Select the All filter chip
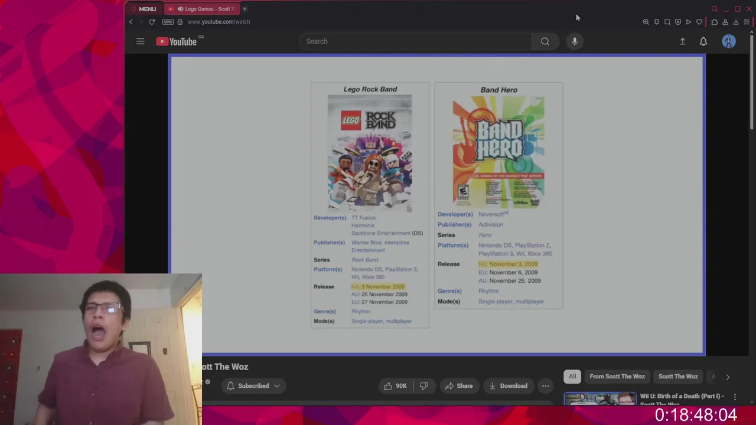The image size is (756, 425). click(x=572, y=377)
